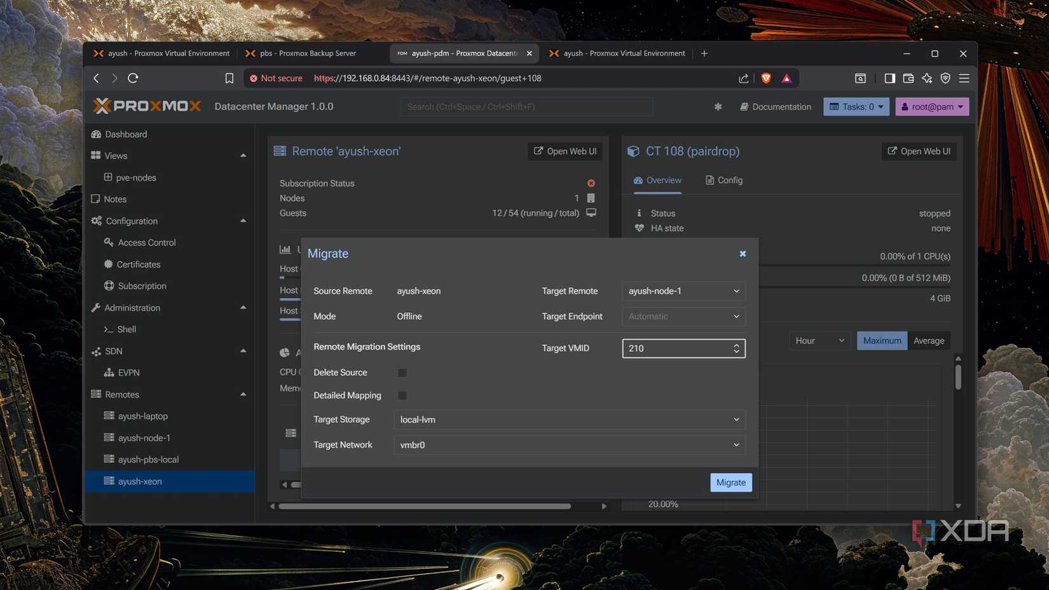Open the Shell under Administration

pos(127,329)
